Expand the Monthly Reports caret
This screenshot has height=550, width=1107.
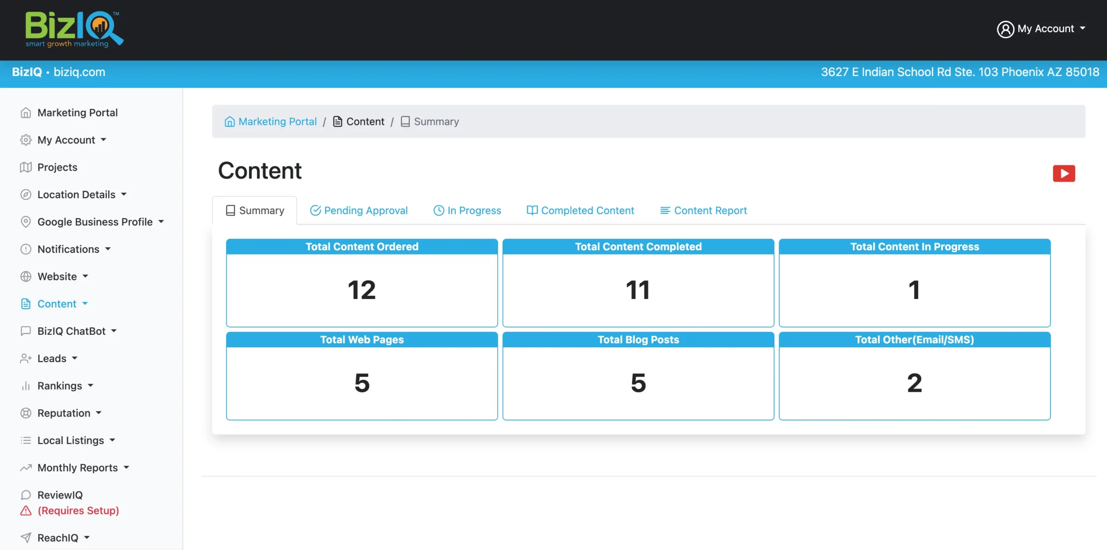pyautogui.click(x=126, y=467)
